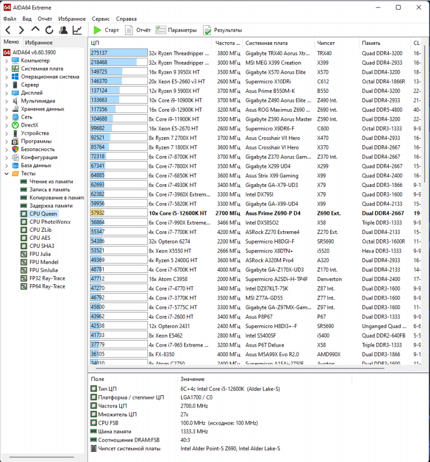Open the Отчёт toolbar button
430x462 pixels.
138,30
